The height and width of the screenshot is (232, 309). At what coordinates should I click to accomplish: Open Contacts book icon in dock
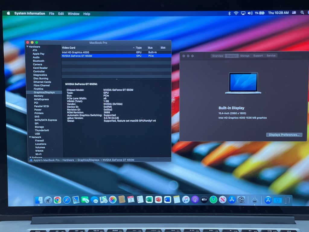122,200
